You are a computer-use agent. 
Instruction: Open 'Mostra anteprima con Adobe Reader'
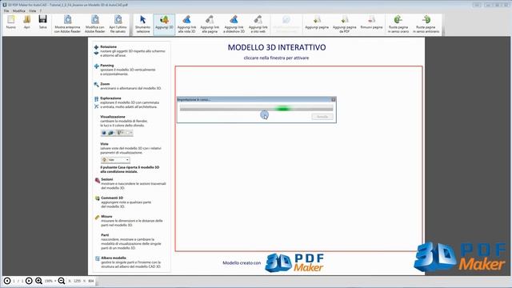point(67,24)
